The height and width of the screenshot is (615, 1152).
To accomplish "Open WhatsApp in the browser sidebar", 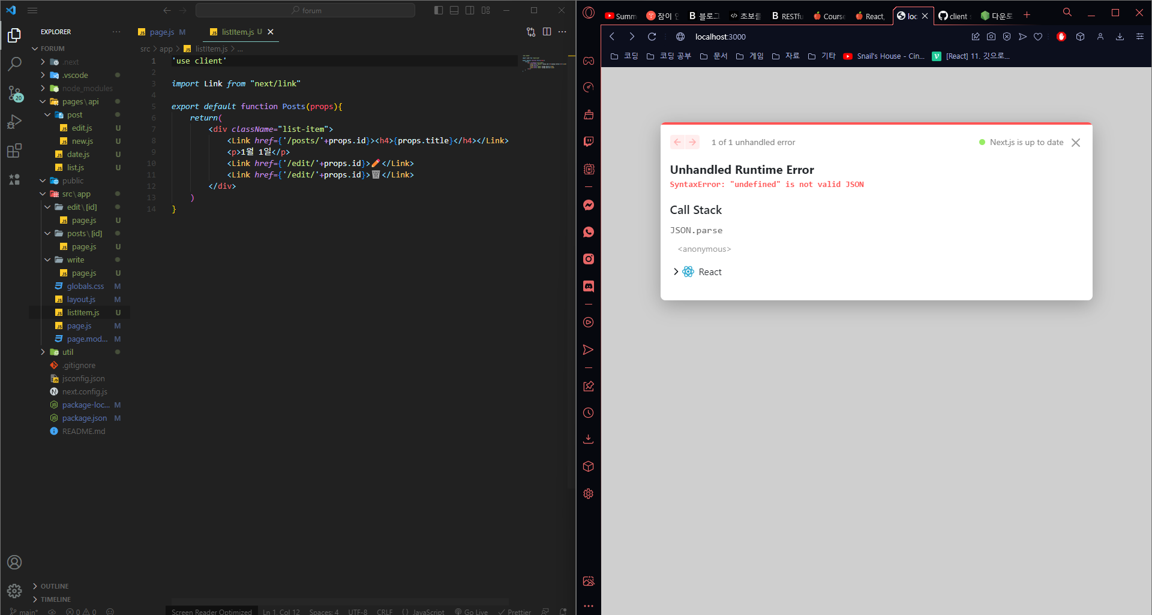I will 589,232.
